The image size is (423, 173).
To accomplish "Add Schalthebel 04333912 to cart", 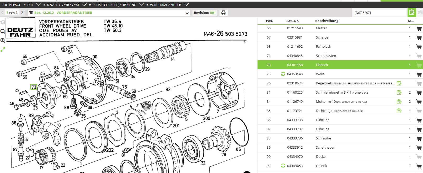I will tap(419, 148).
